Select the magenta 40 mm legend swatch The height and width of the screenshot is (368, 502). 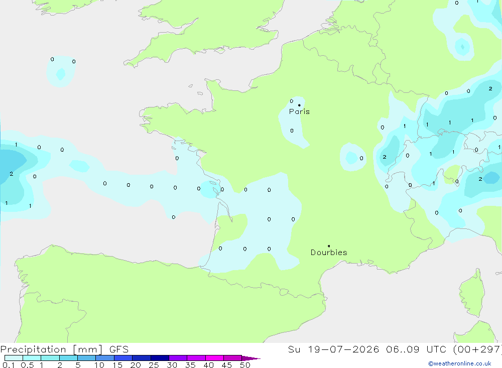point(214,358)
